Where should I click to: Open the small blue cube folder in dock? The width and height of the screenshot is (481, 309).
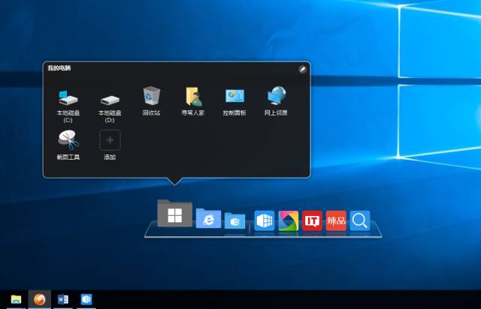point(234,220)
